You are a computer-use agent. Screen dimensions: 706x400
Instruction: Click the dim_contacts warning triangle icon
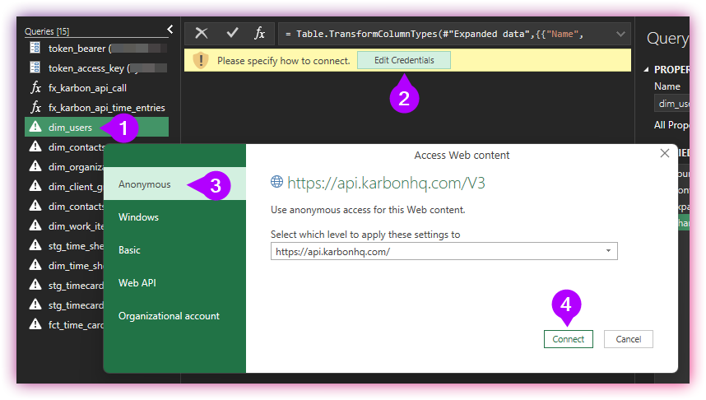(x=35, y=147)
